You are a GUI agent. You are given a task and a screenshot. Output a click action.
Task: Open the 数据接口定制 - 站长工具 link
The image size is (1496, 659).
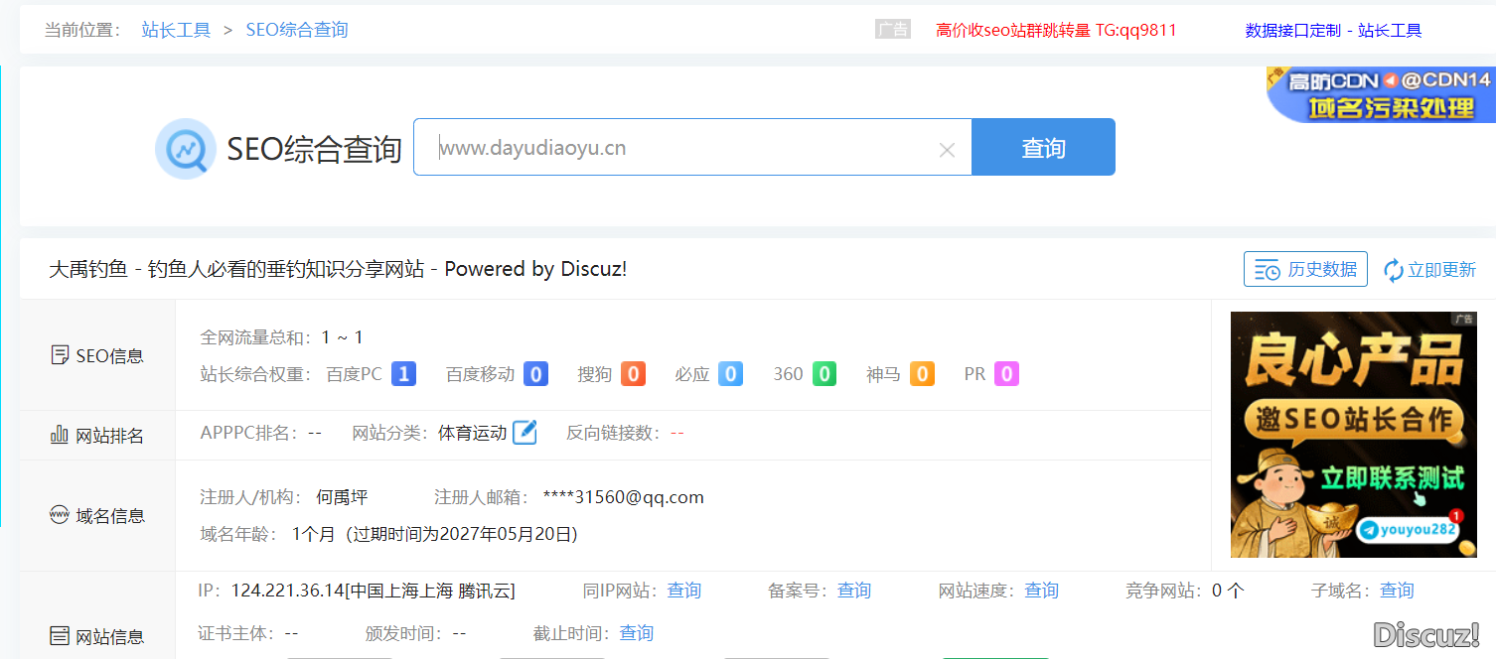click(1333, 31)
